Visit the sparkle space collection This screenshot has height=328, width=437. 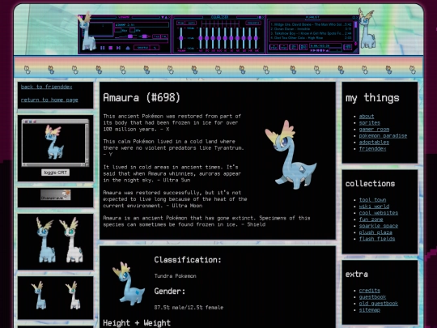pyautogui.click(x=379, y=226)
